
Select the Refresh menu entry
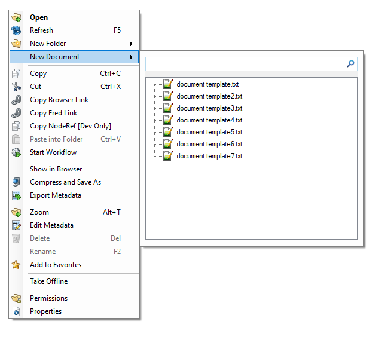[74, 30]
